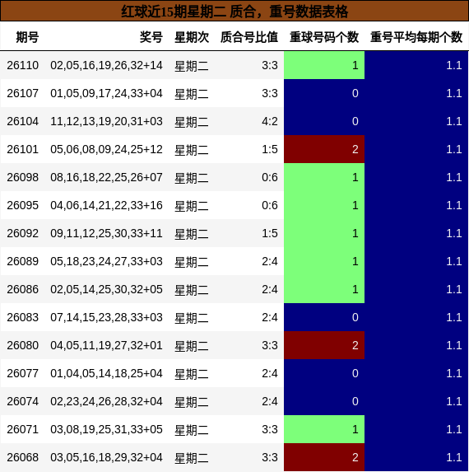469x472 pixels.
Task: Click 星期二 in row 26089
Action: [x=192, y=262]
